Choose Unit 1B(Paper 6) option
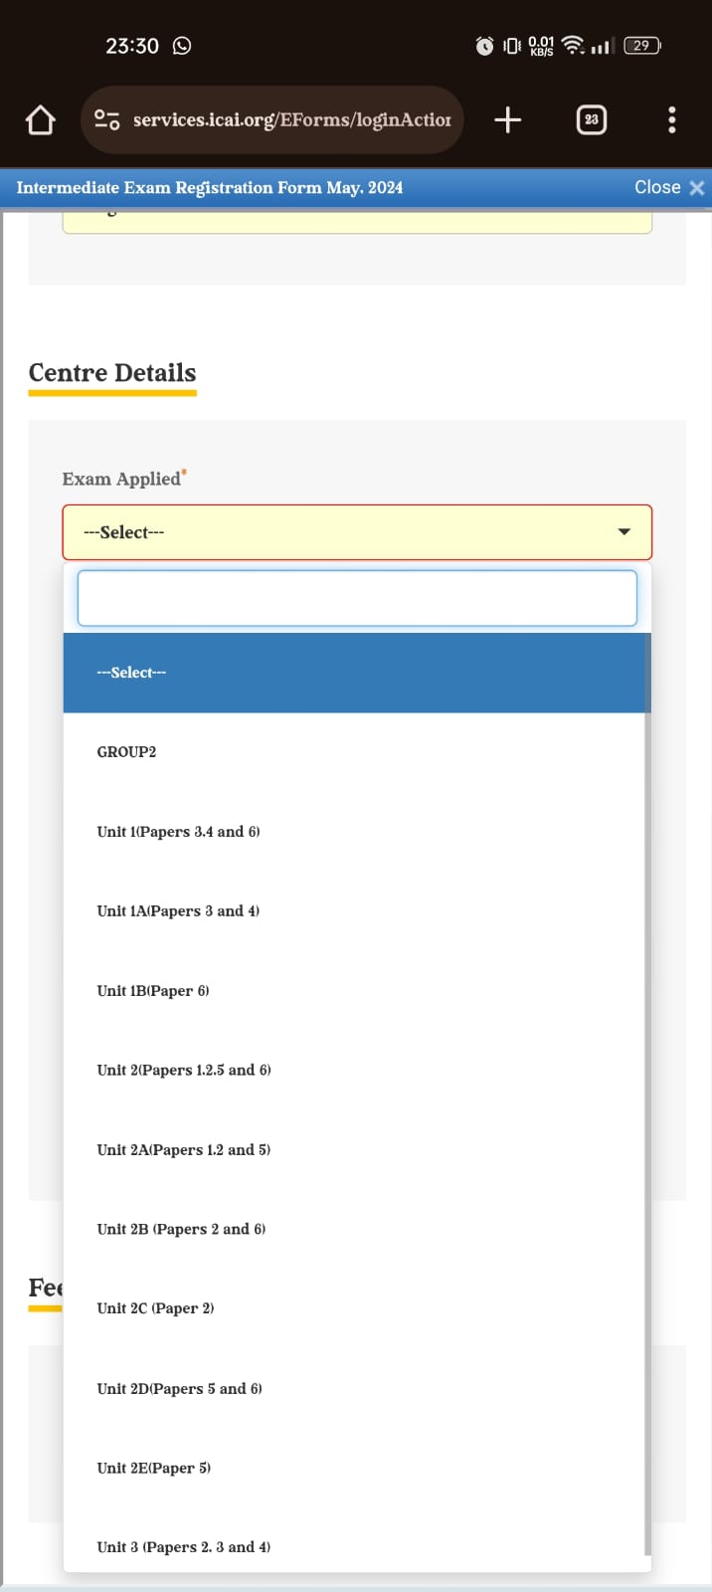This screenshot has height=1592, width=712. tap(354, 991)
